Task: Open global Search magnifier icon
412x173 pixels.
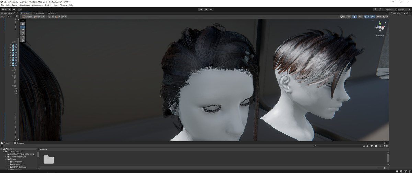Action: (x=381, y=9)
